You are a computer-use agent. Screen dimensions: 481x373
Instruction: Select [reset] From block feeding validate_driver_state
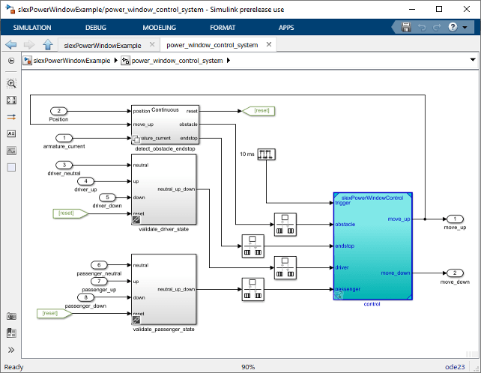71,213
